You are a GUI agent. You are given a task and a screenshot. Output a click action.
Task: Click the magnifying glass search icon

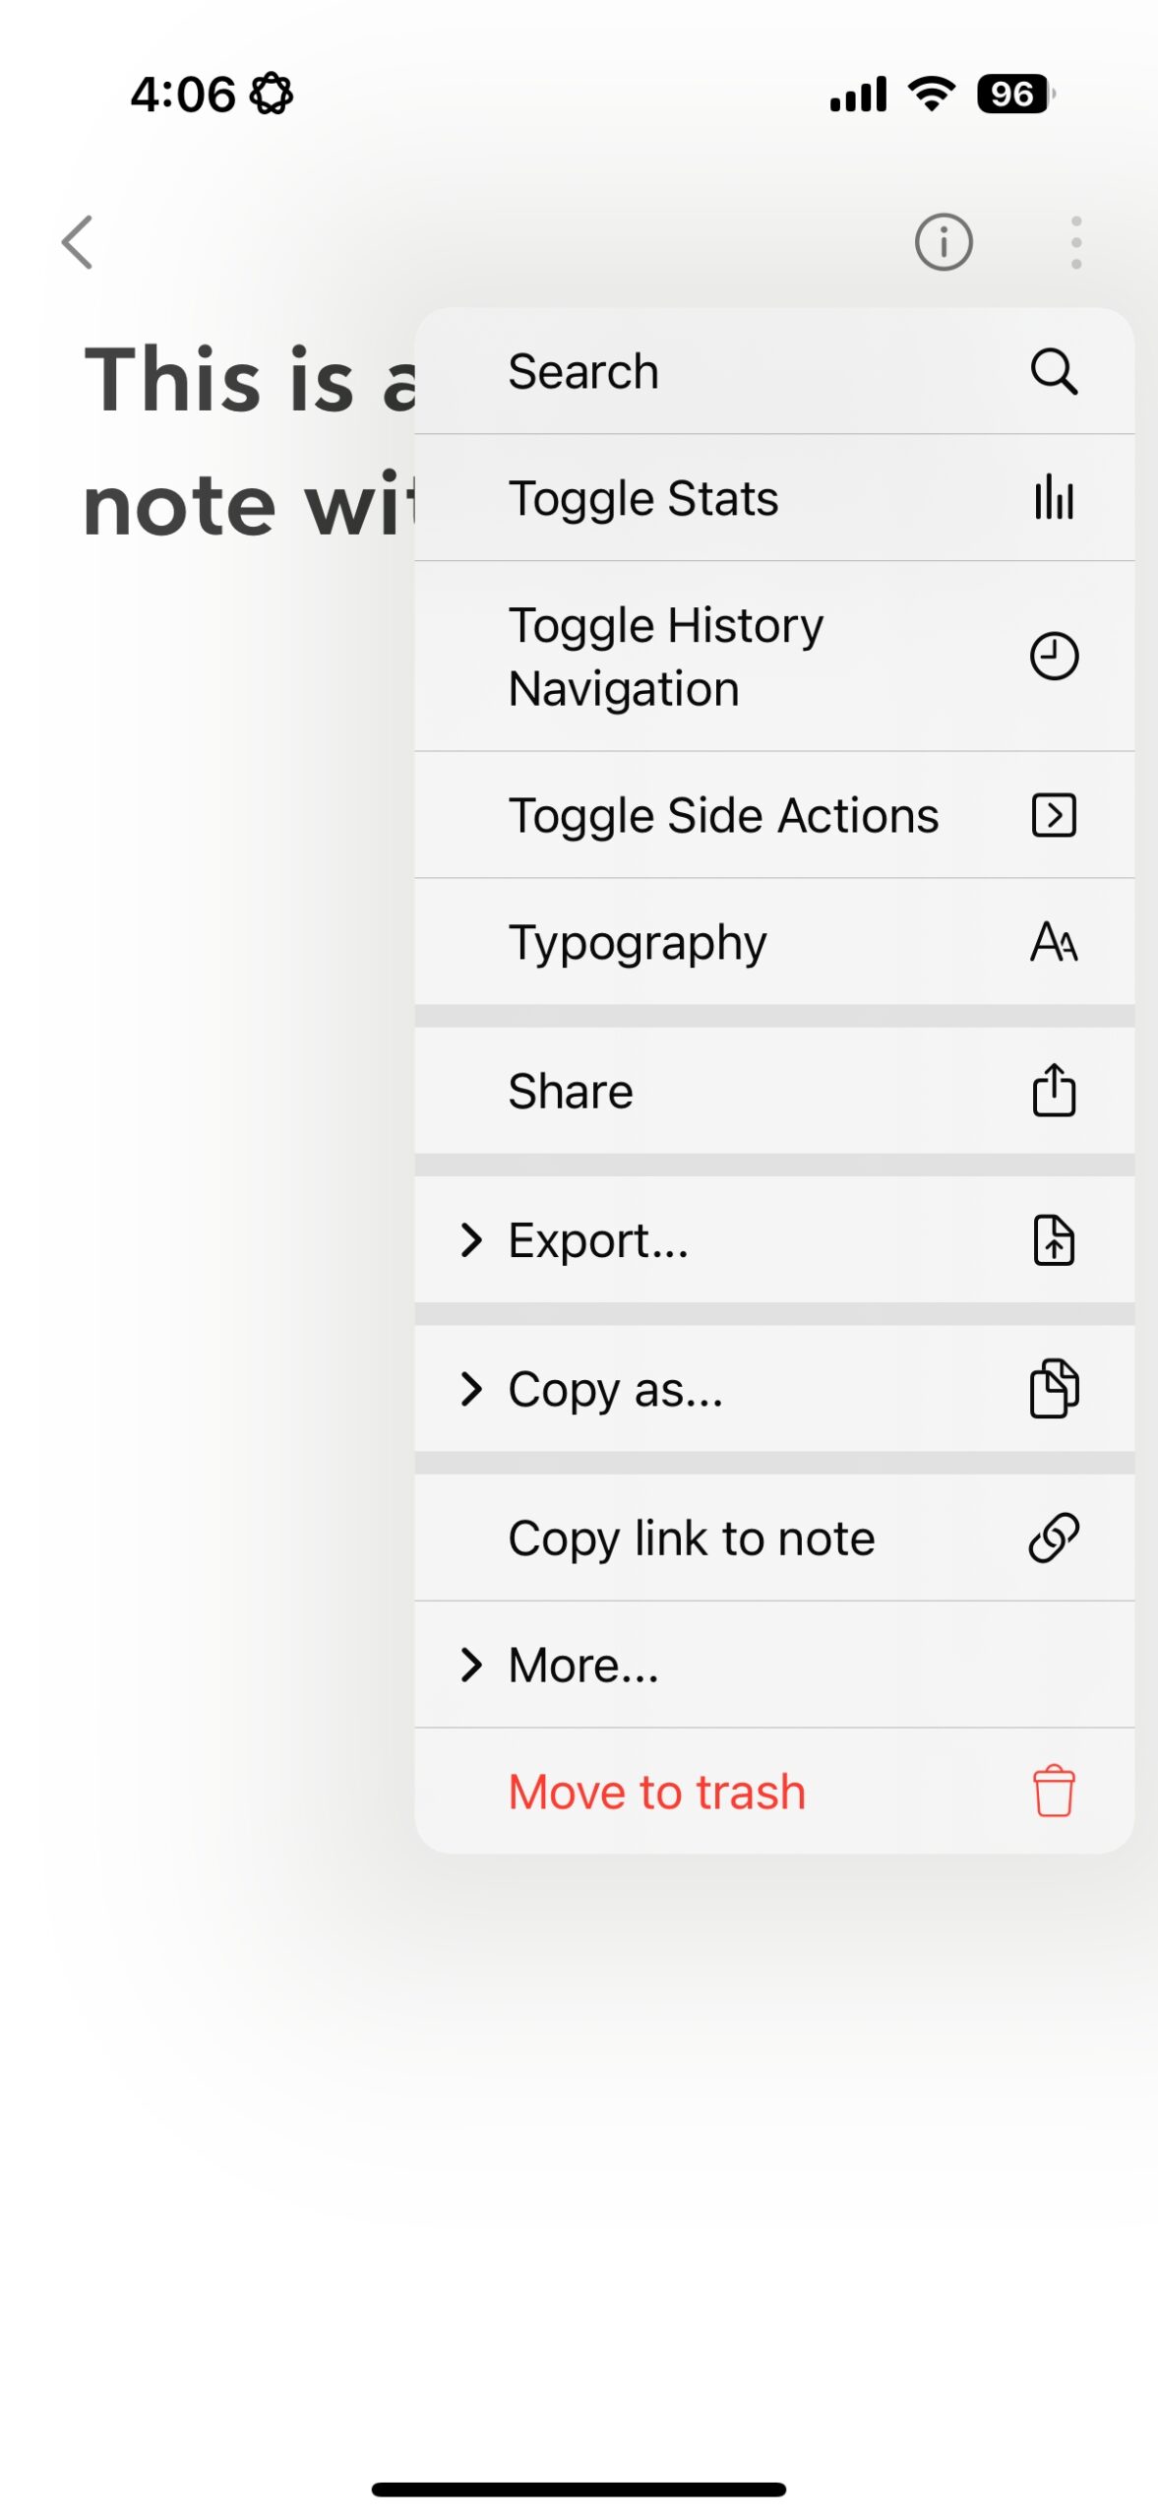(1053, 372)
